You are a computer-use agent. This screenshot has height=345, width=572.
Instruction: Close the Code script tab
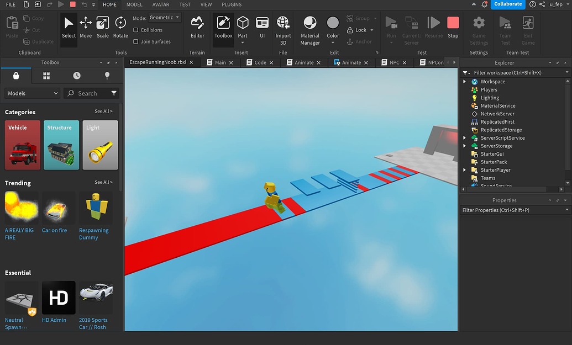tap(271, 63)
